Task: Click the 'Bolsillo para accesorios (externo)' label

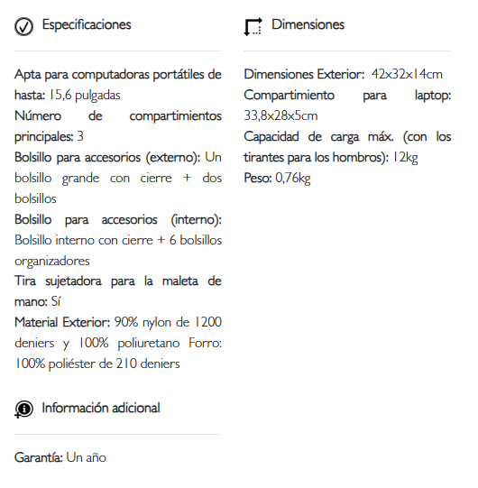Action: (x=107, y=158)
